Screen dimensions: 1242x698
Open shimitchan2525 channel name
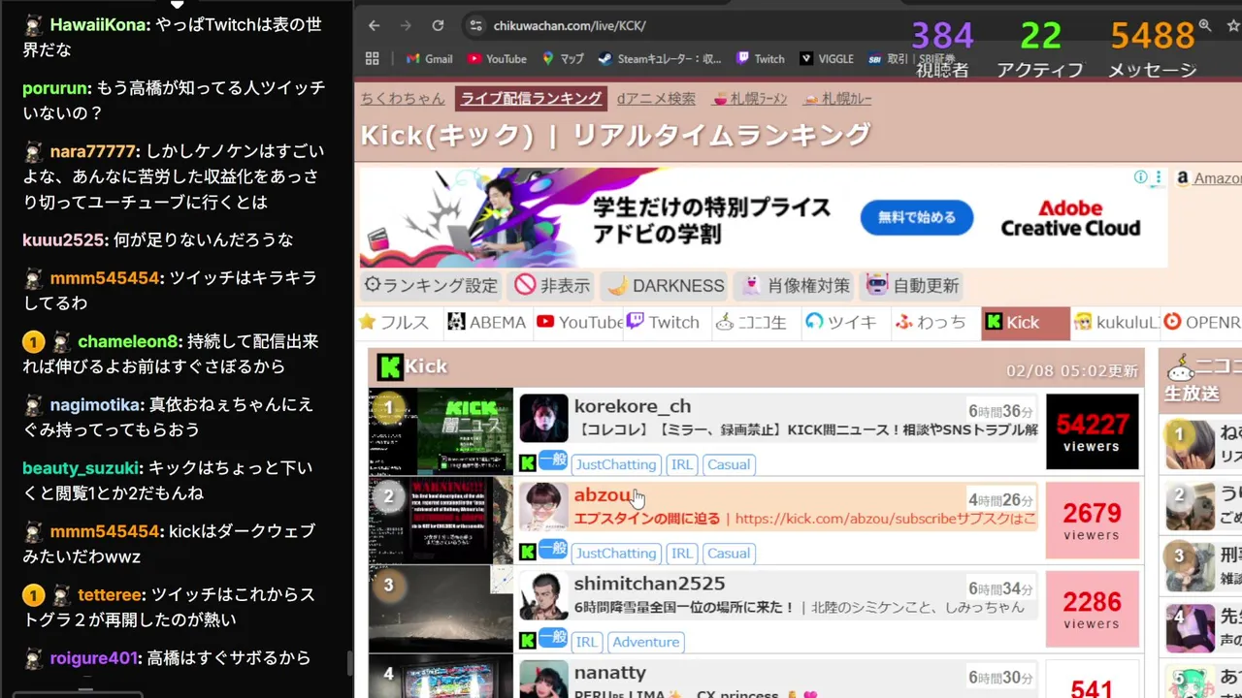649,584
